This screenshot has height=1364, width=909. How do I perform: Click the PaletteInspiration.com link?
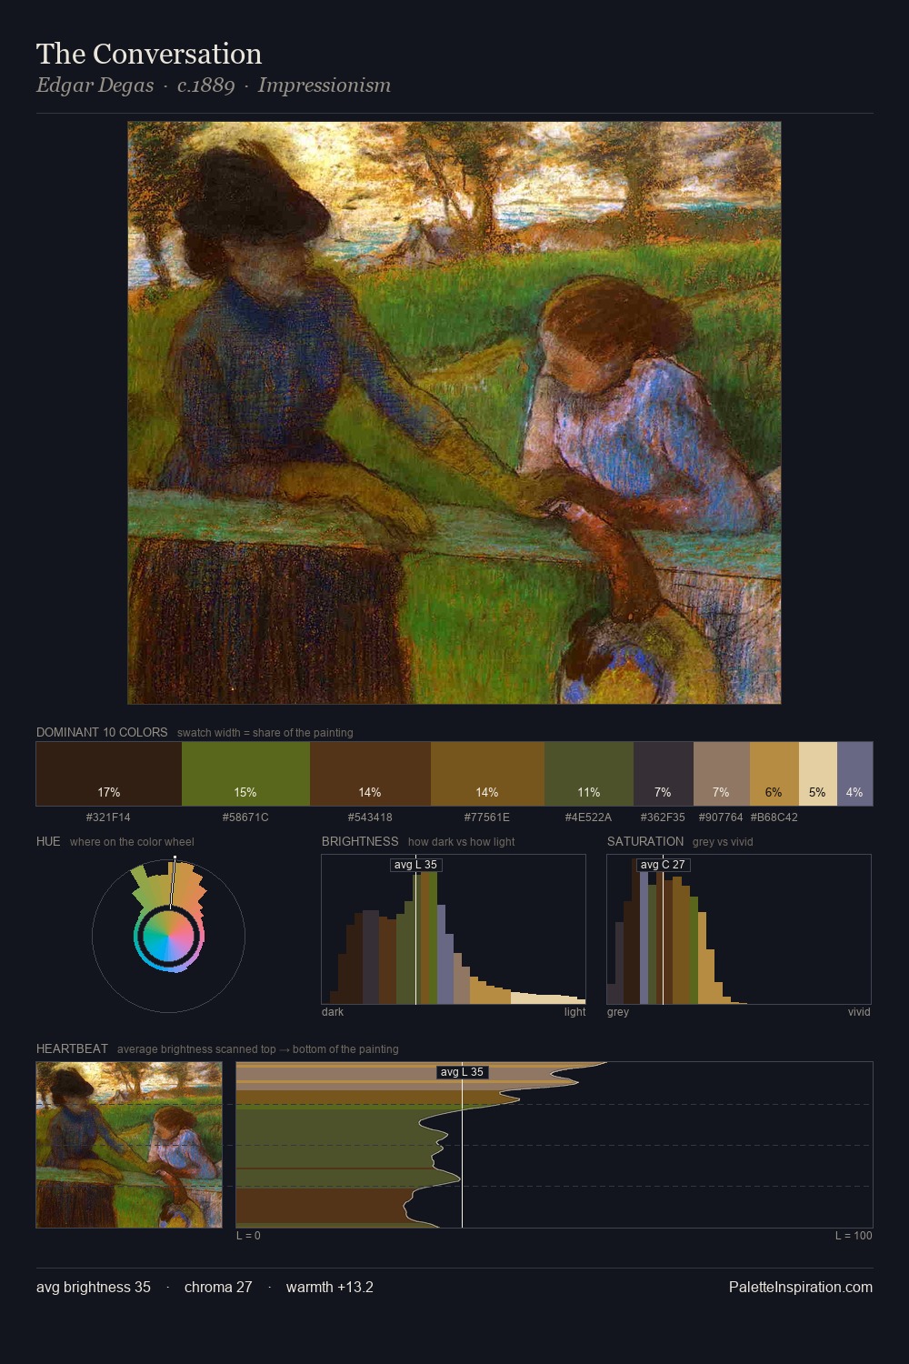coord(801,1287)
